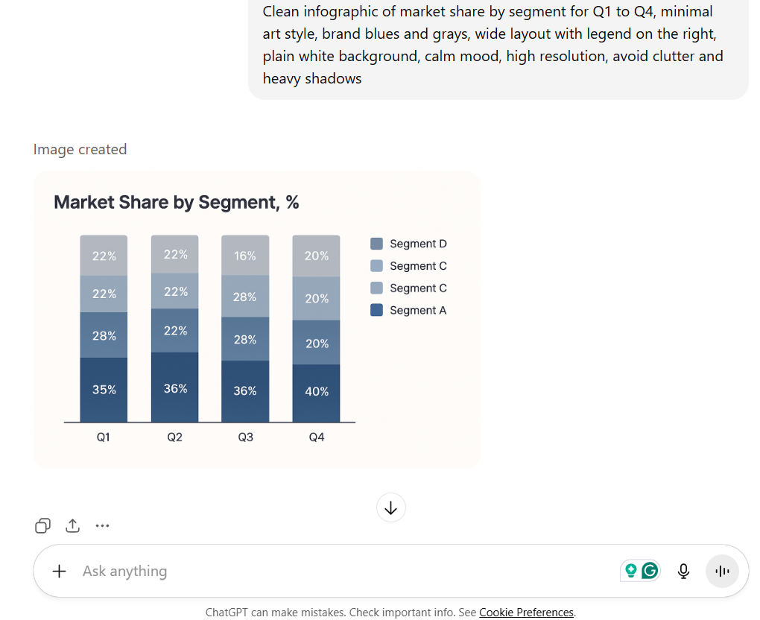
Task: Click the 16% block in the Q3 bar
Action: pyautogui.click(x=245, y=256)
